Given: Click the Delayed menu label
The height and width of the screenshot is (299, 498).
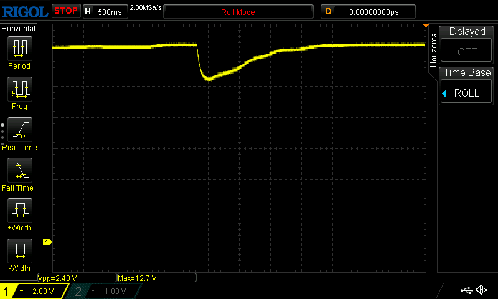Looking at the screenshot, I should (467, 31).
